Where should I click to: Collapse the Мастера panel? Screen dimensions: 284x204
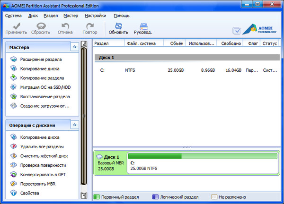pos(74,47)
